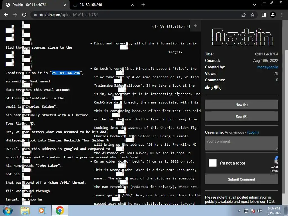Click the Login link
Viewport: 288px width, 216px height.
coord(253,132)
